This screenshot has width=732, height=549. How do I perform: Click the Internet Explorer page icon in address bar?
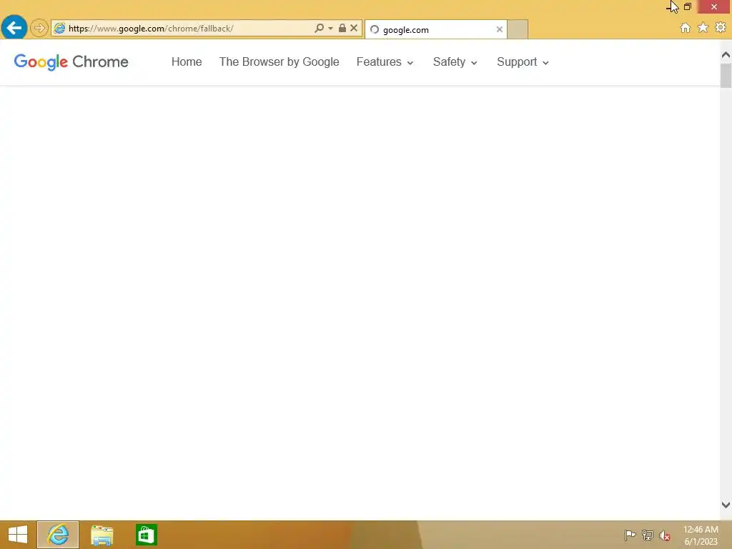click(x=59, y=29)
